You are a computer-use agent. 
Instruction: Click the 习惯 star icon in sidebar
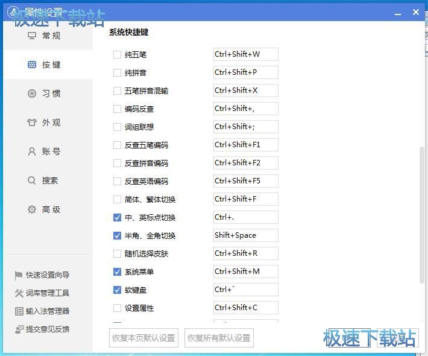pos(32,94)
